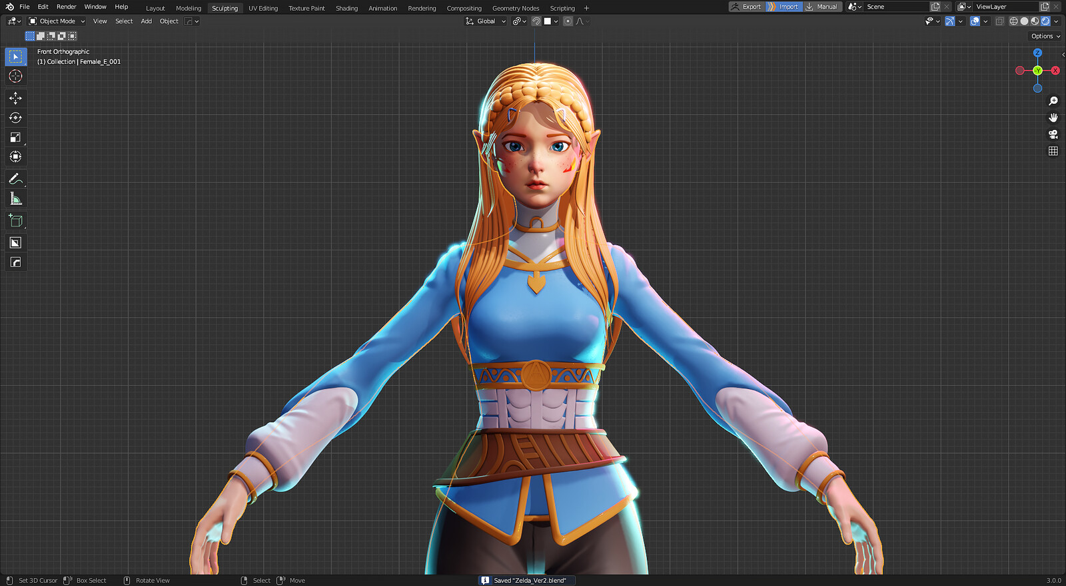Click the Export button

[x=746, y=7]
